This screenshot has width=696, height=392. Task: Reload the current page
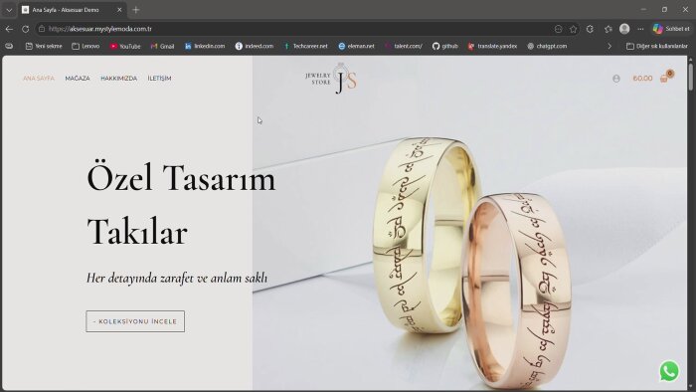(x=25, y=29)
